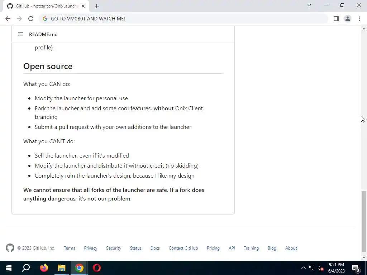Open the Docs footer link
This screenshot has height=275, width=367.
tap(155, 248)
